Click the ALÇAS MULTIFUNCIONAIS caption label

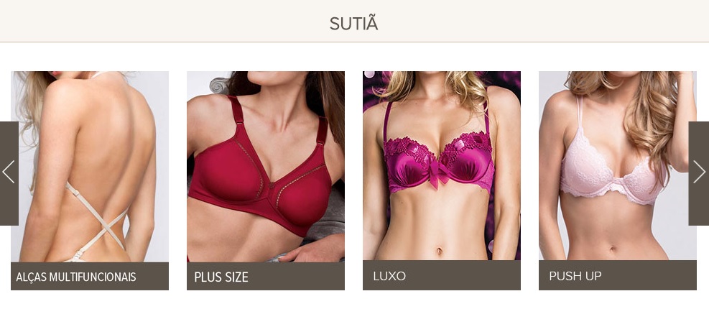[76, 277]
